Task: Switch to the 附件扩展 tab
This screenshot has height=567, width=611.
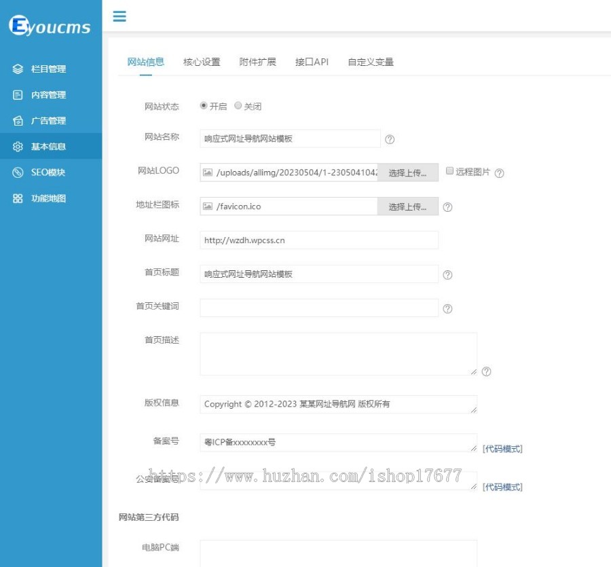Action: point(257,62)
